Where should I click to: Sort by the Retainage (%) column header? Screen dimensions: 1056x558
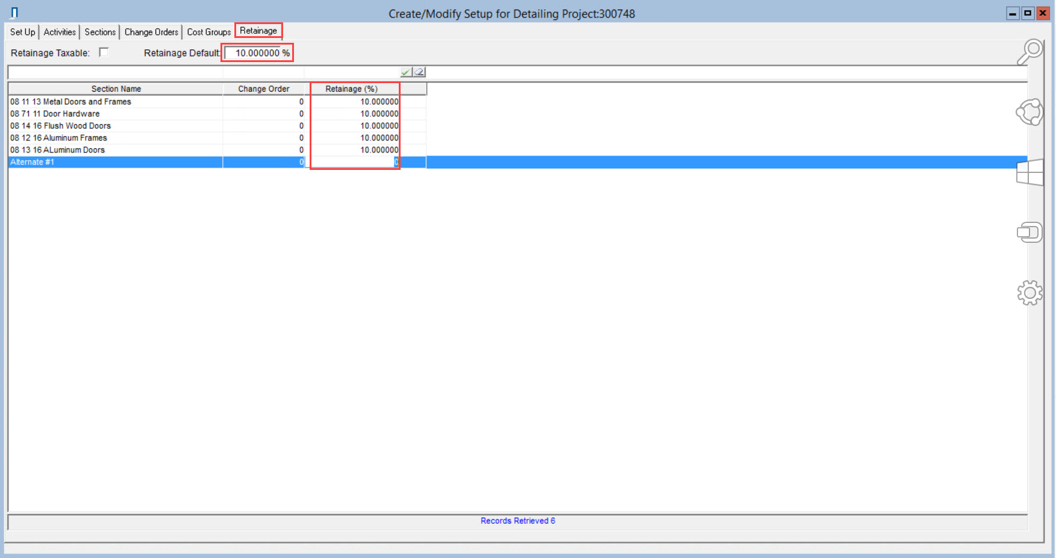coord(352,89)
